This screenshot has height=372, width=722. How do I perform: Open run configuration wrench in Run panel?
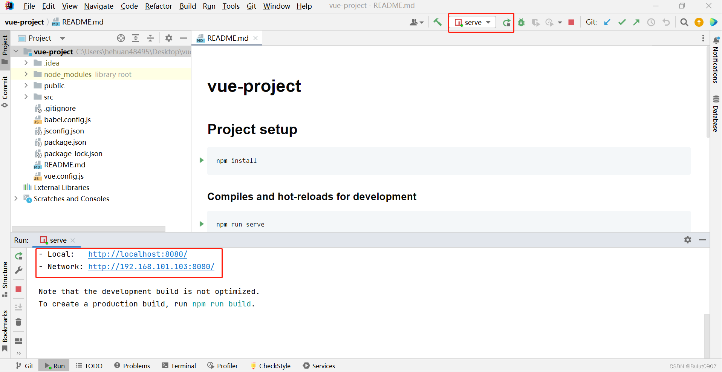tap(18, 270)
